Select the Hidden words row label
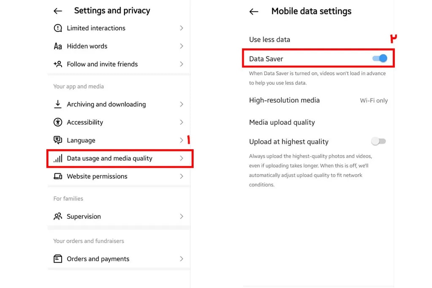This screenshot has height=288, width=432. coord(87,46)
